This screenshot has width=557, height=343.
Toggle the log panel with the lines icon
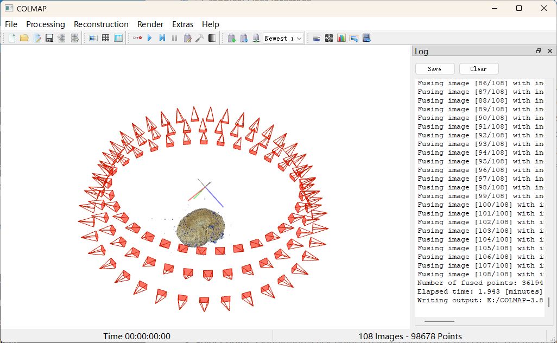tap(317, 38)
